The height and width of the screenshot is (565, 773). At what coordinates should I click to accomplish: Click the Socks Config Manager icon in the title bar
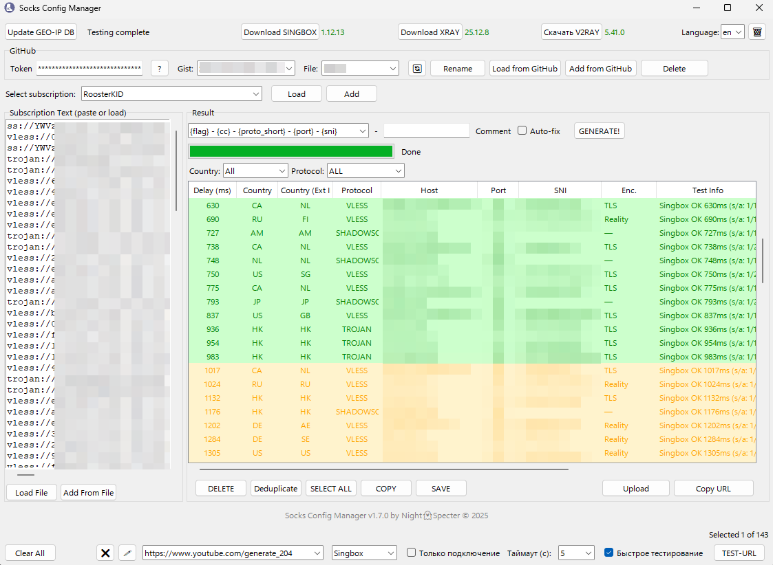coord(8,8)
